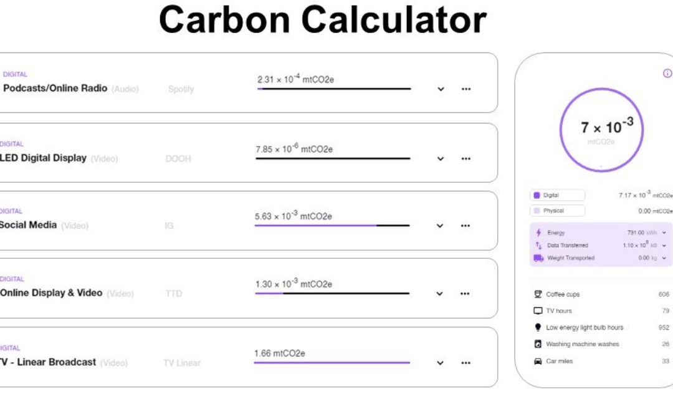The width and height of the screenshot is (673, 394).
Task: Open more options for Online Display & Video
Action: coord(465,294)
